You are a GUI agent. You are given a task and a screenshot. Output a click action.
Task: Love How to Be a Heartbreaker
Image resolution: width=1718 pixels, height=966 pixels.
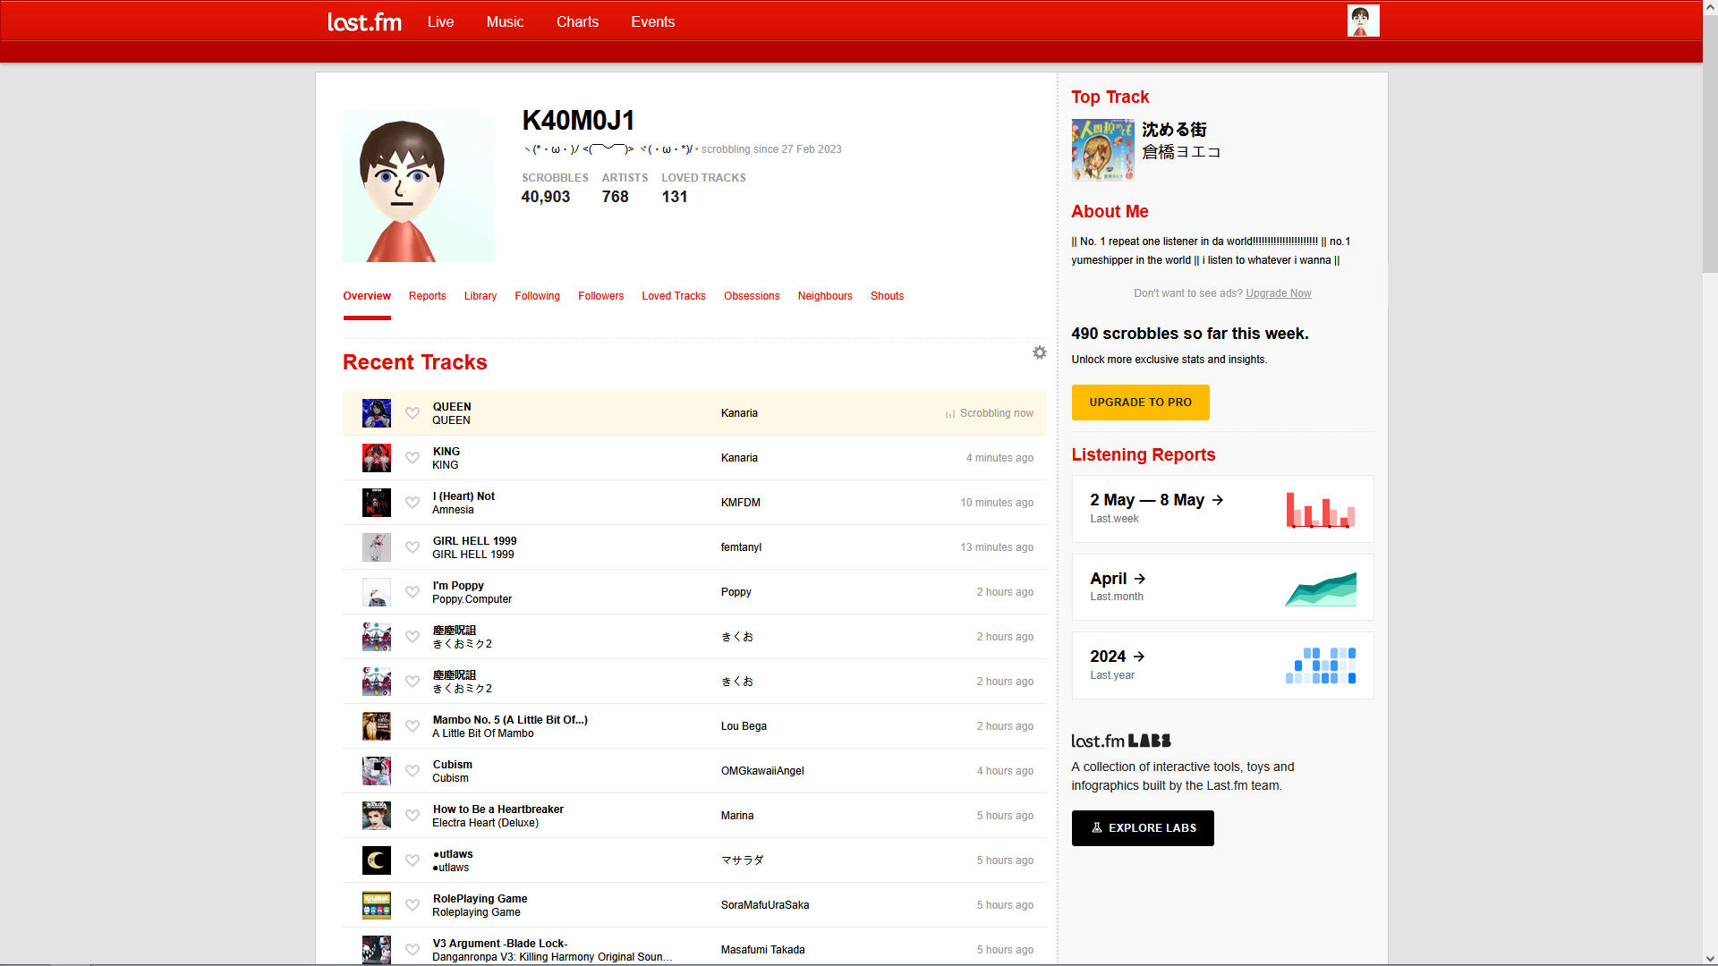pyautogui.click(x=412, y=816)
